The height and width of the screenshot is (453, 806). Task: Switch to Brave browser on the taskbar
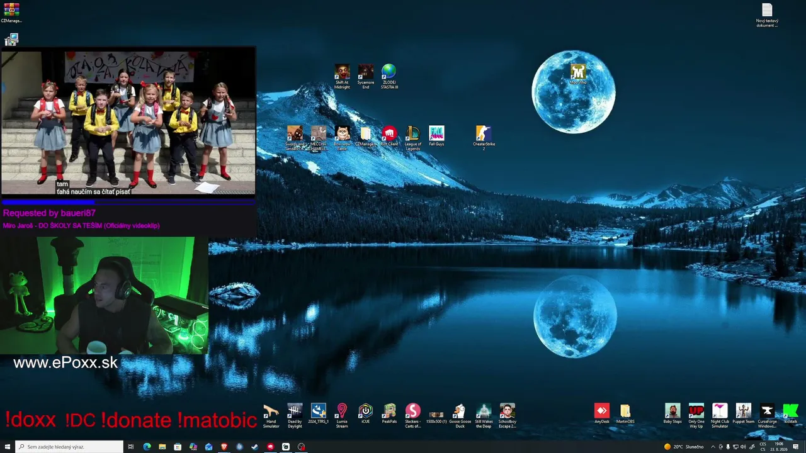(224, 447)
